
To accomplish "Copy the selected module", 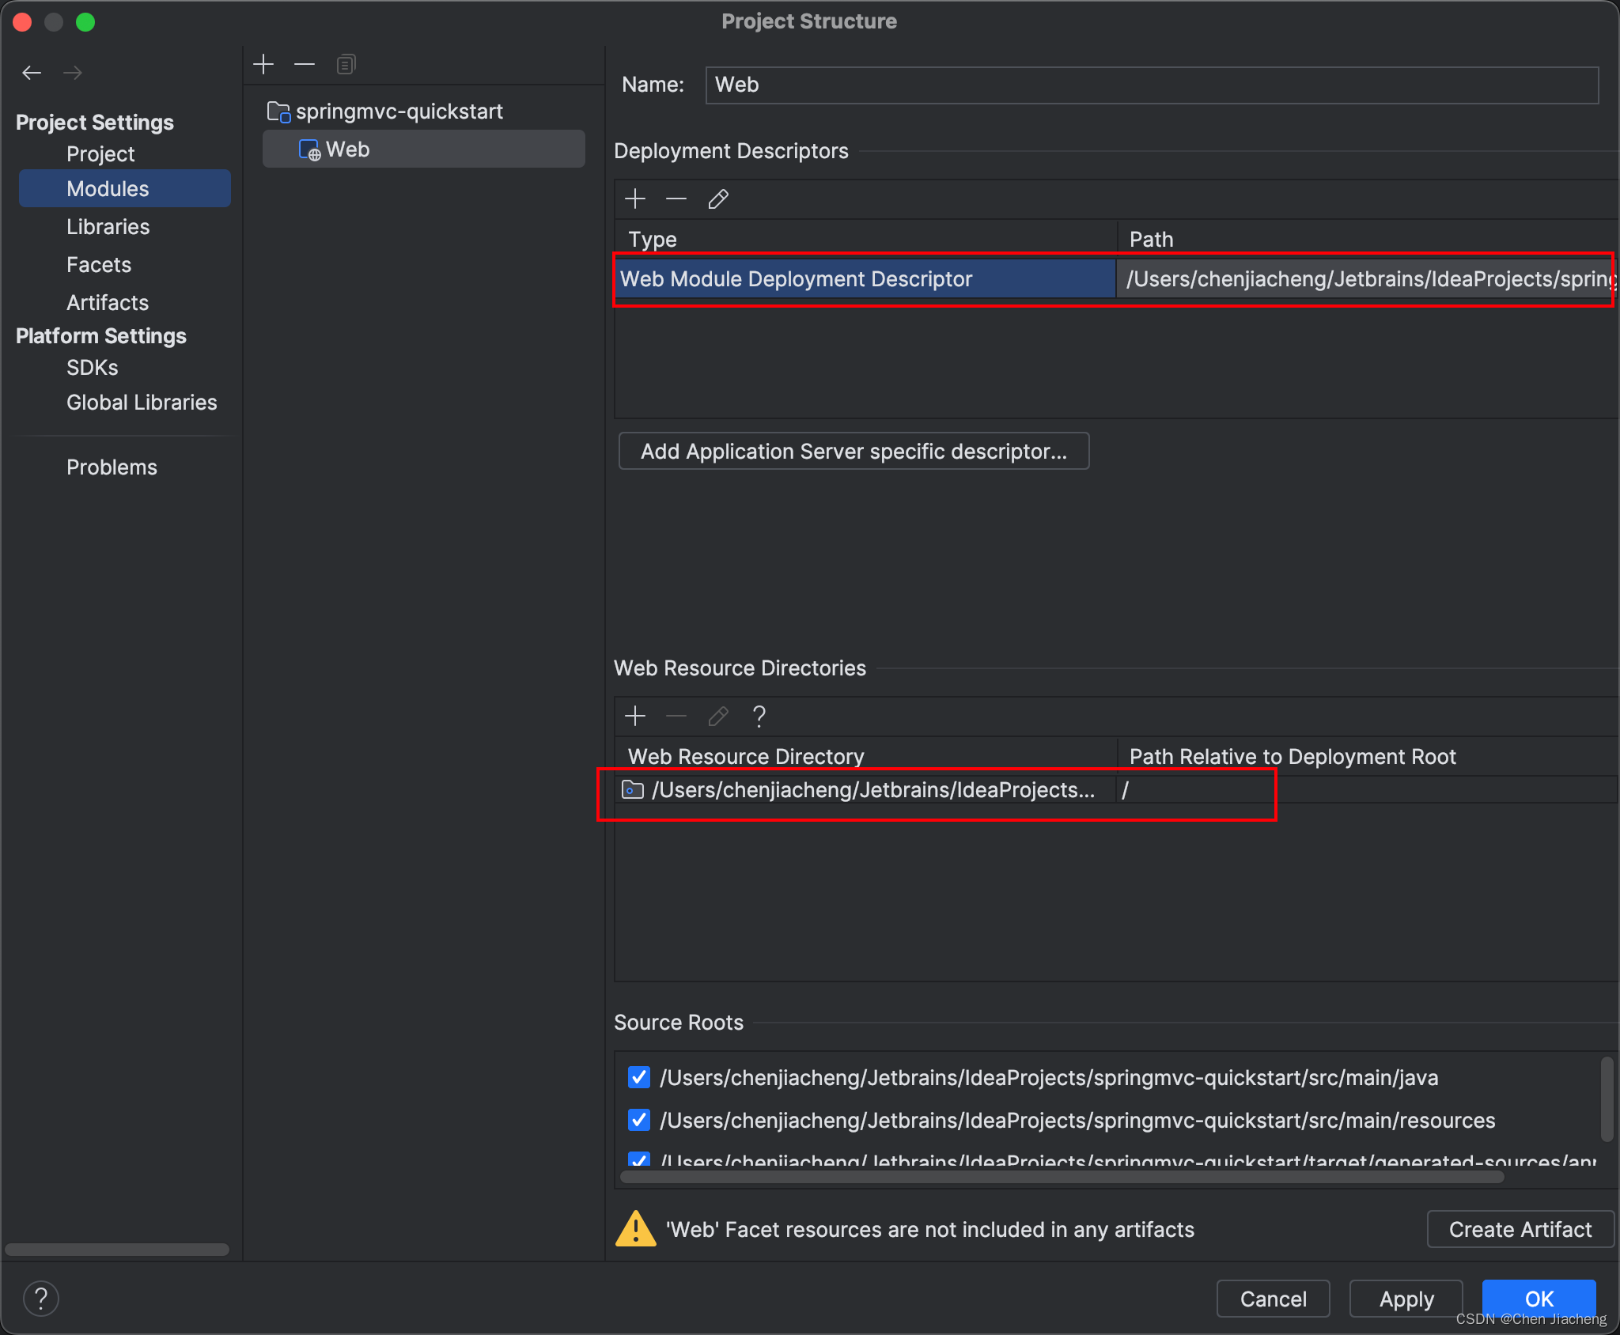I will click(346, 64).
